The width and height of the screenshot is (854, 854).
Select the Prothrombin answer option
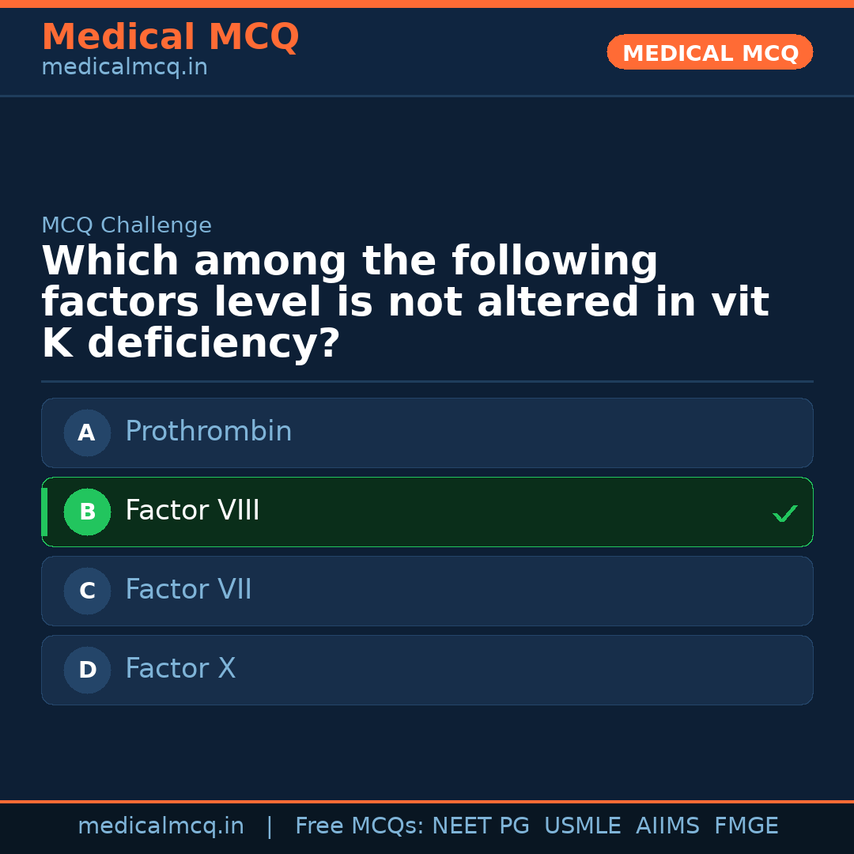coord(427,433)
